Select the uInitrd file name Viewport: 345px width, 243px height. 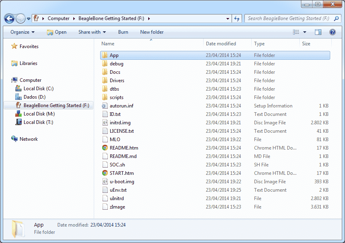pyautogui.click(x=117, y=198)
